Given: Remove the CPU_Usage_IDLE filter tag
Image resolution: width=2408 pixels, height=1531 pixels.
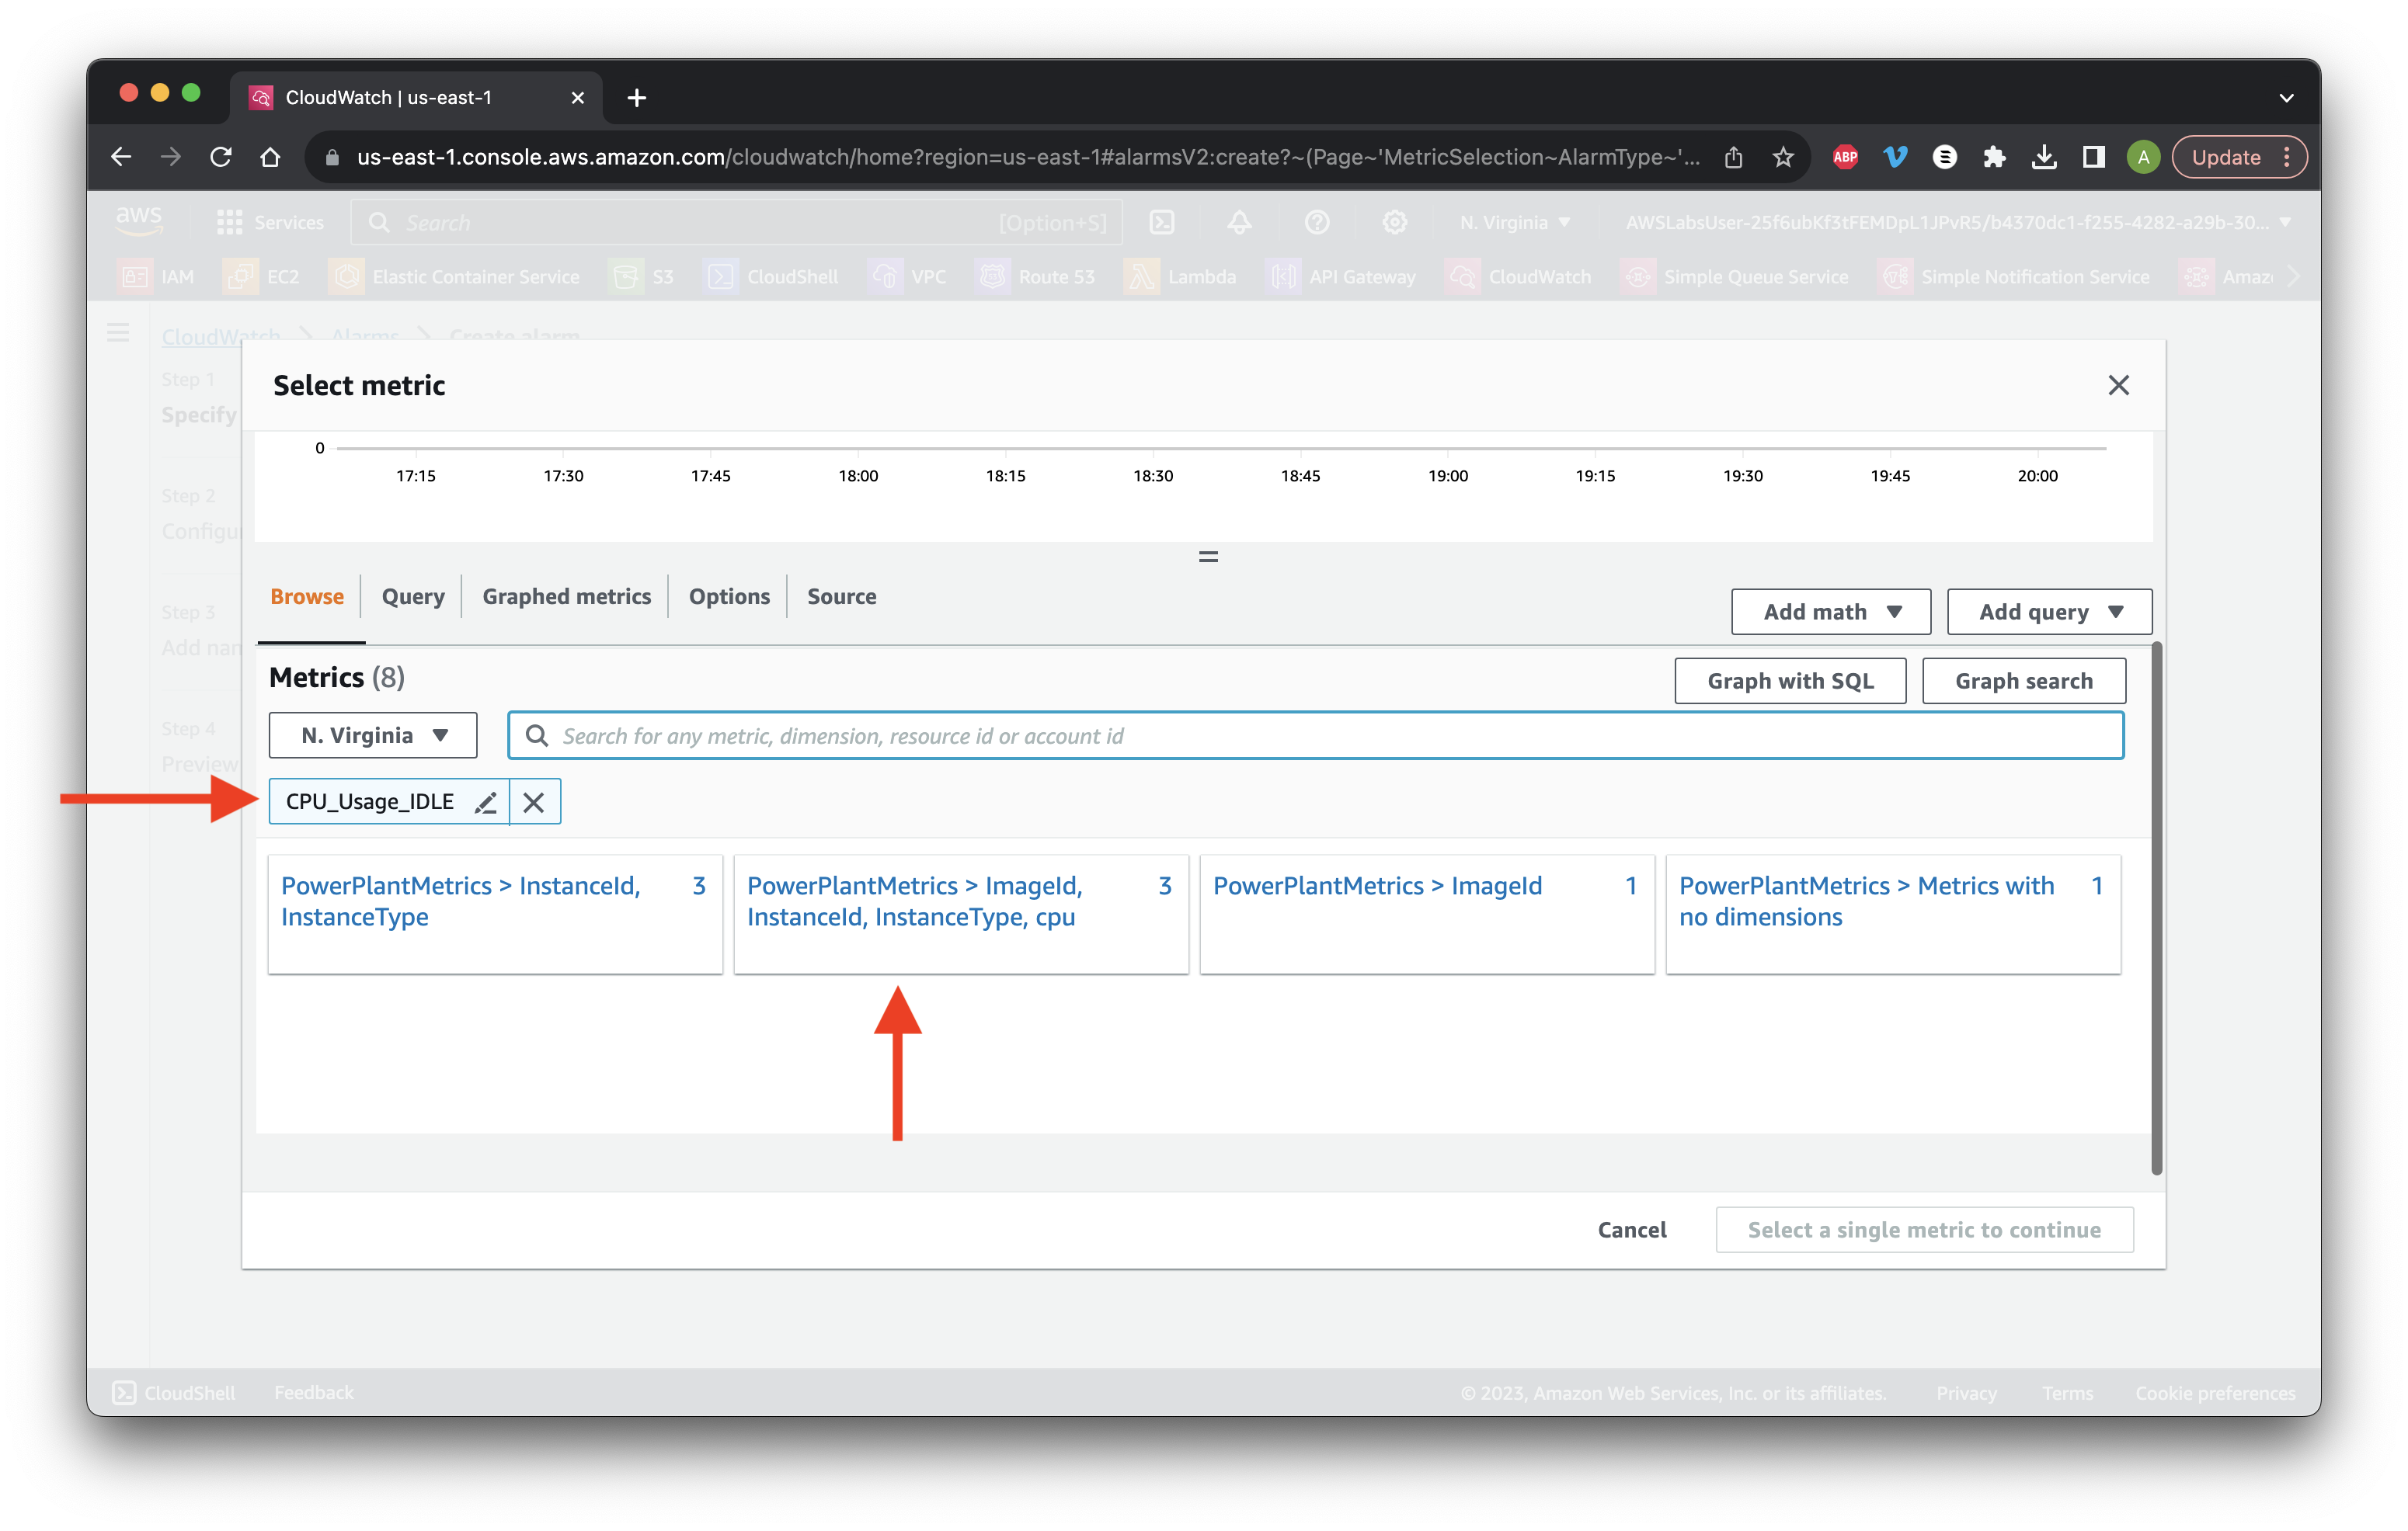Looking at the screenshot, I should [x=534, y=803].
